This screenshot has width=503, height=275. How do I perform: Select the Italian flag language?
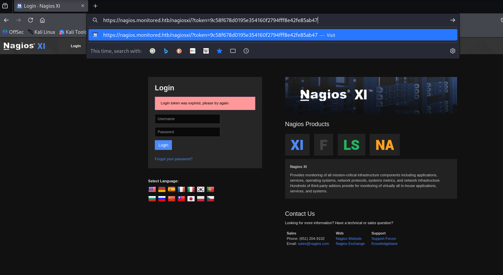tap(191, 189)
